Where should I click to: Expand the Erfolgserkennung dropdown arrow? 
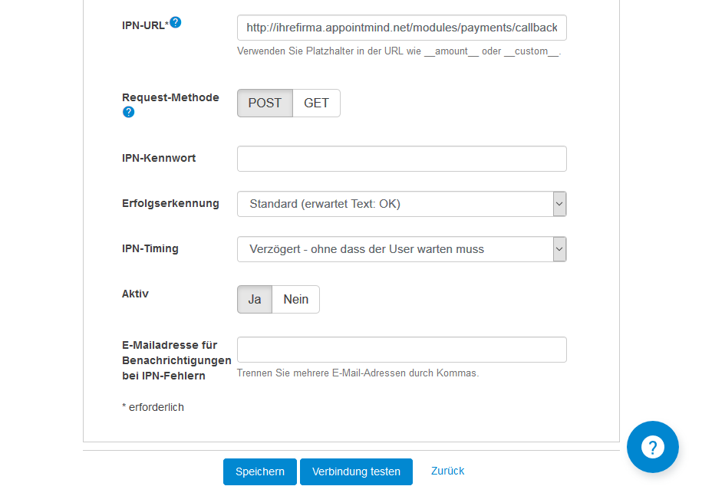[559, 204]
